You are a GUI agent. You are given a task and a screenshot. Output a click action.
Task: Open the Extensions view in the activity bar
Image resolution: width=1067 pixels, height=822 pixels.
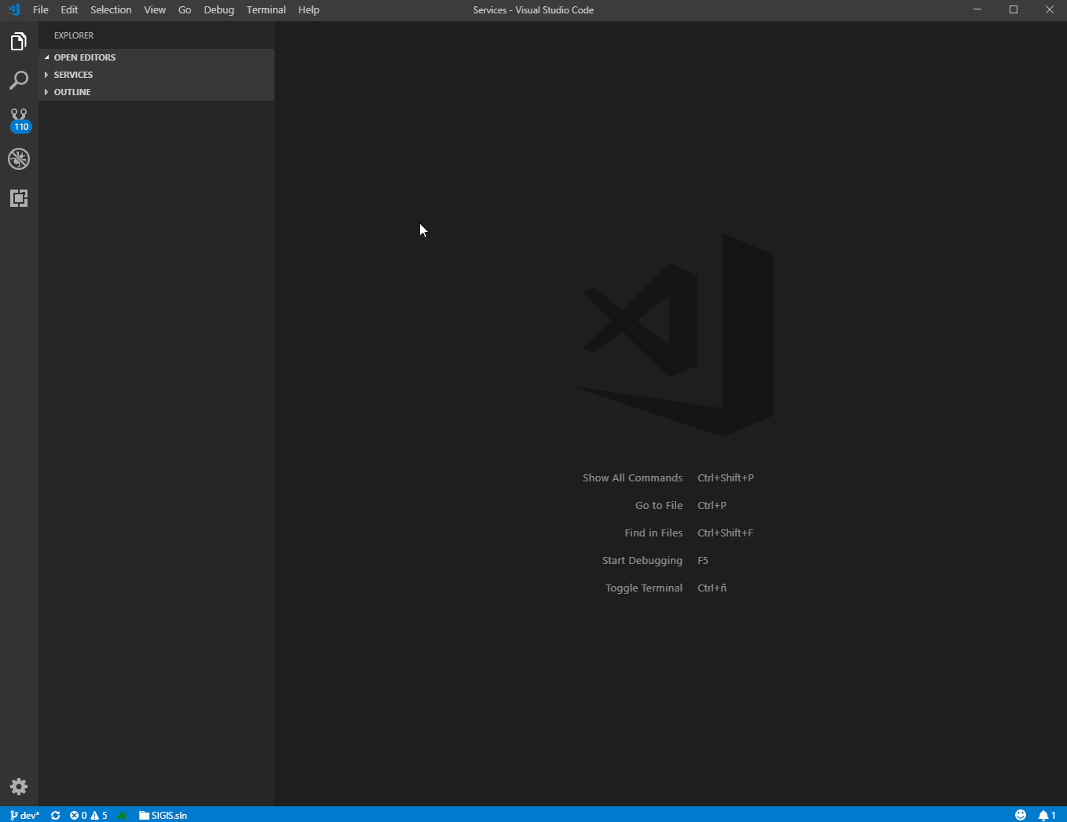click(x=19, y=198)
